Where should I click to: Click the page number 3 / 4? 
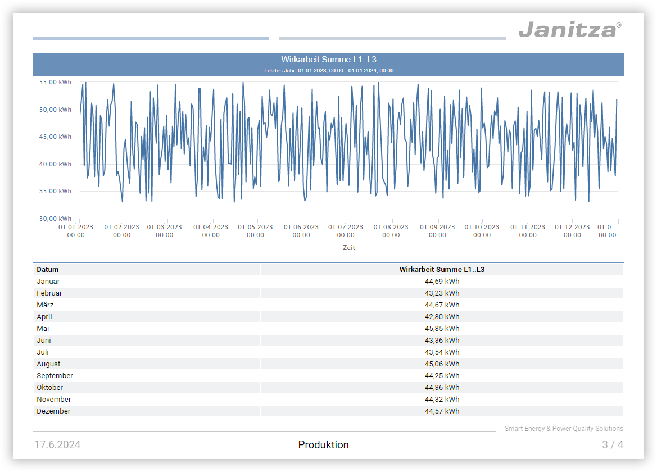click(612, 445)
